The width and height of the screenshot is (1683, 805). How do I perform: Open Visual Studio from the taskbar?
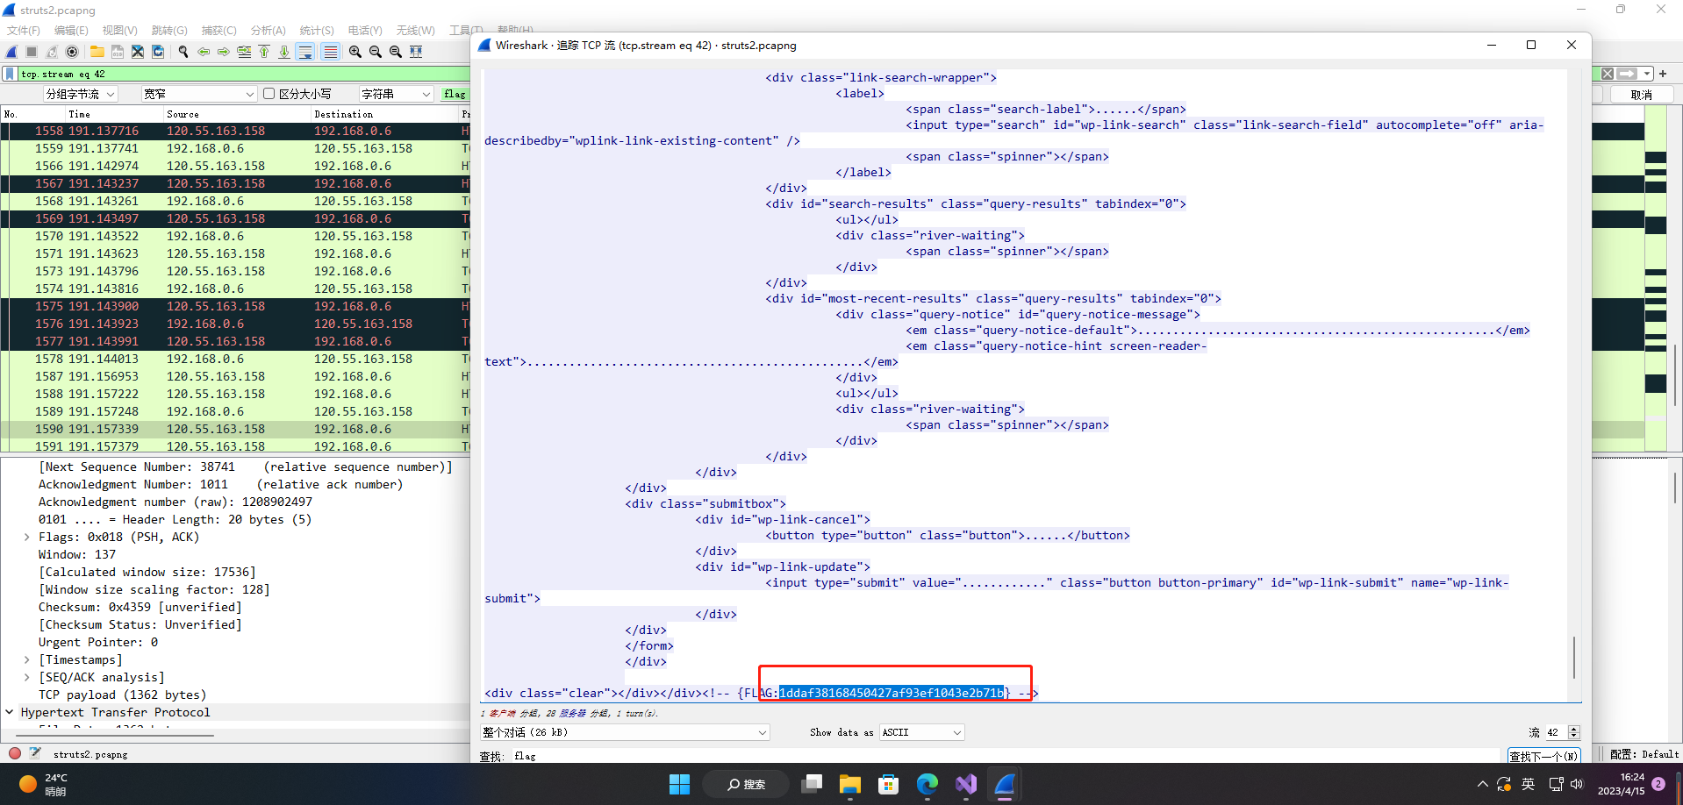tap(966, 784)
